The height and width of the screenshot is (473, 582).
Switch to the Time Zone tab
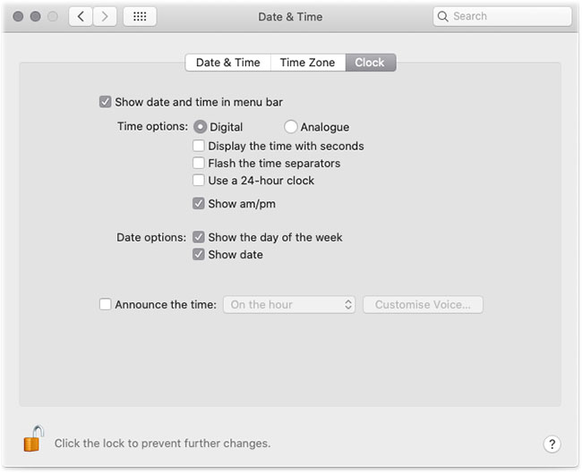coord(308,63)
